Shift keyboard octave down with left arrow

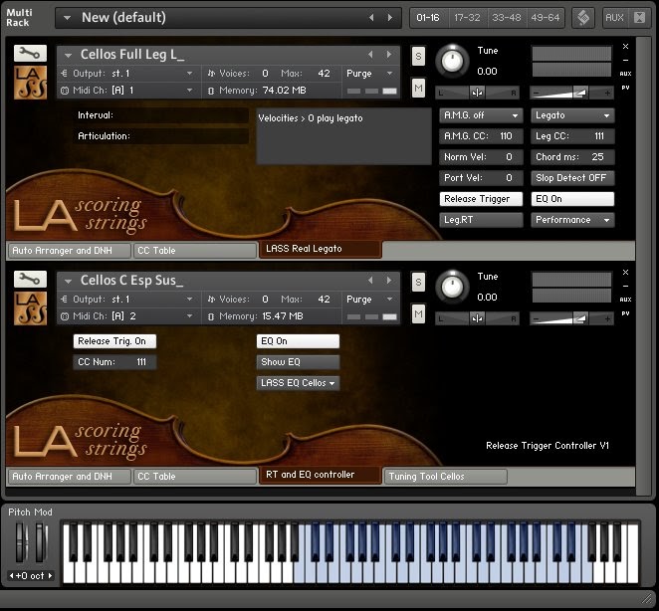click(x=11, y=576)
